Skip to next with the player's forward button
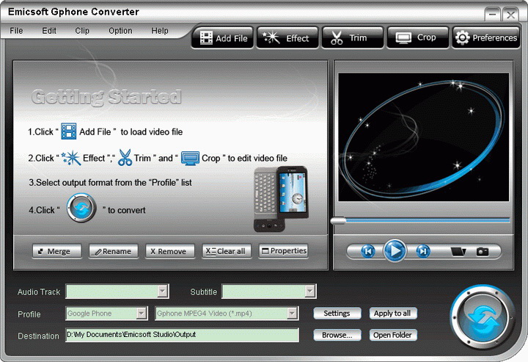Screen dimensions: 528x362 (x=423, y=251)
